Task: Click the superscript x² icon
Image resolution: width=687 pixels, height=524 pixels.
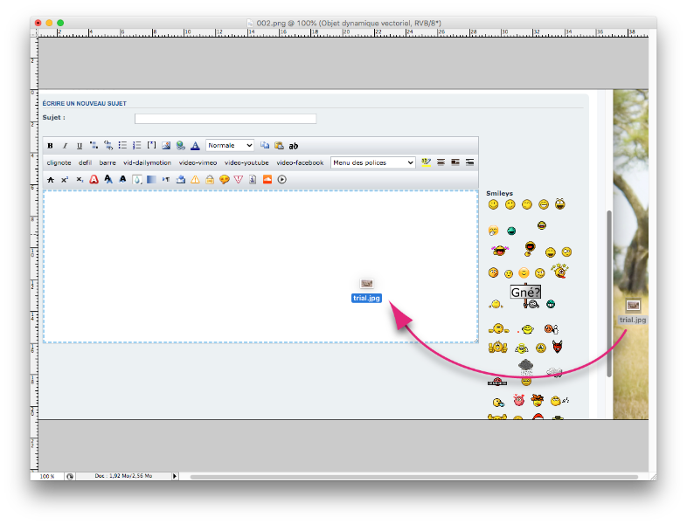Action: coord(65,180)
